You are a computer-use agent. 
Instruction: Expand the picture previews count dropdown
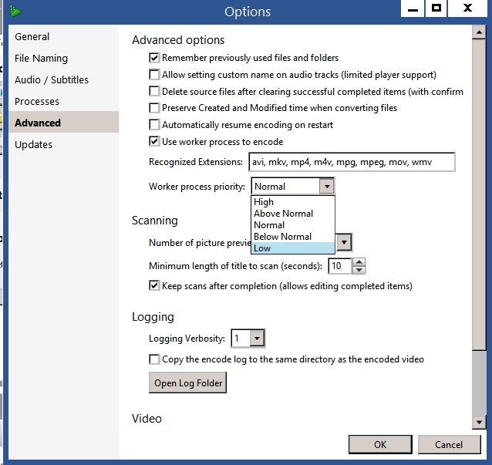[344, 242]
